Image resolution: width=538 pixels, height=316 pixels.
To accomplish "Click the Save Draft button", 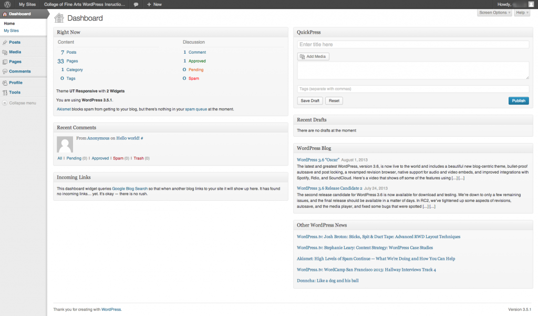I will coord(310,101).
